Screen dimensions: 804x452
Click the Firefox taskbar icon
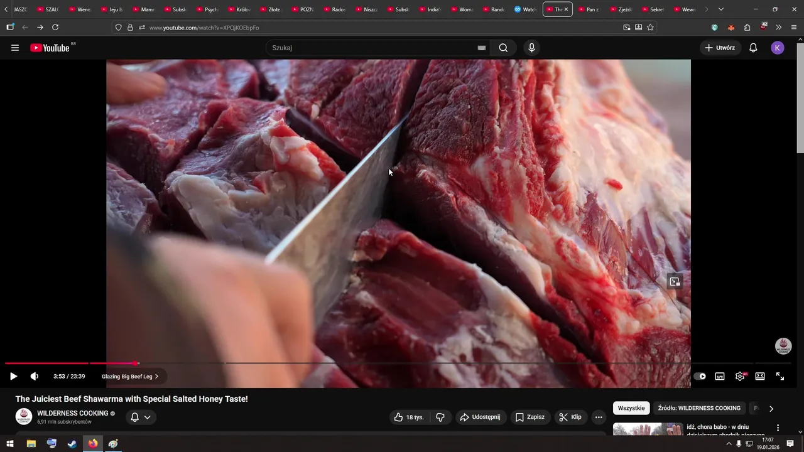coord(93,443)
